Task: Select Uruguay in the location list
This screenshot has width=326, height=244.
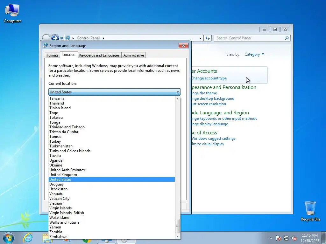Action: click(112, 184)
